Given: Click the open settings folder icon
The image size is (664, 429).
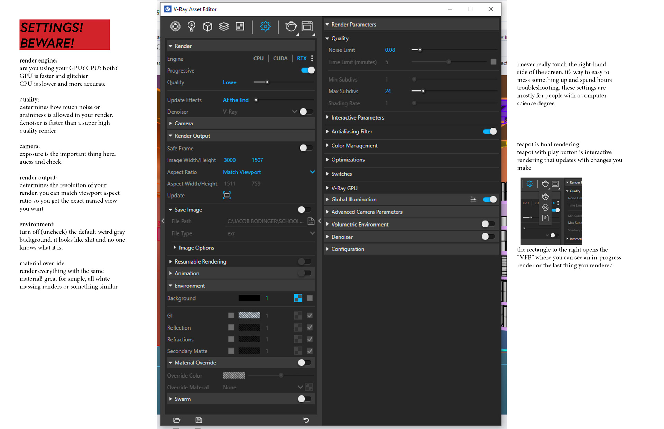Looking at the screenshot, I should 177,420.
